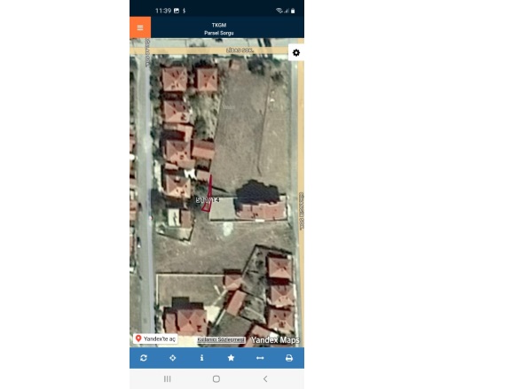Screen dimensions: 519x389
Task: Tap the Yandex'te aç button
Action: tap(155, 338)
